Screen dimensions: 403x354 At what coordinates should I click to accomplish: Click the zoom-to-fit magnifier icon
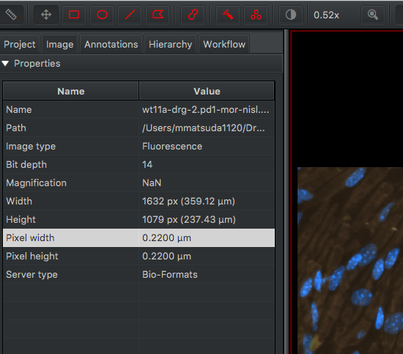(x=373, y=15)
